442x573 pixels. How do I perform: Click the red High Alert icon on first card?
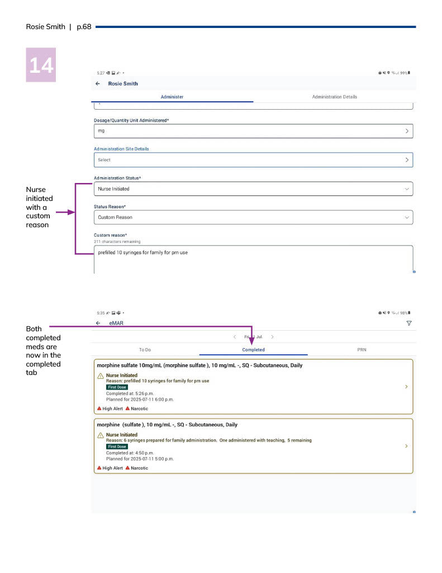99,408
